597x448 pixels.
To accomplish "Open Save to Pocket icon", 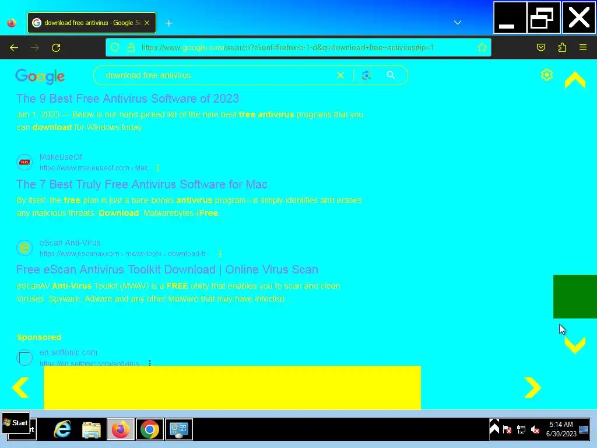I will [x=540, y=47].
